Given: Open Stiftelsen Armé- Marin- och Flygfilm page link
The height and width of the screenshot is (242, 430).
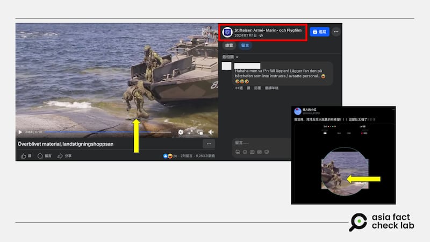Looking at the screenshot, I should click(x=268, y=30).
